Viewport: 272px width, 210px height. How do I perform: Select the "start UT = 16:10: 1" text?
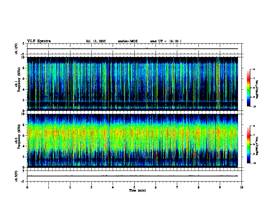click(x=166, y=41)
